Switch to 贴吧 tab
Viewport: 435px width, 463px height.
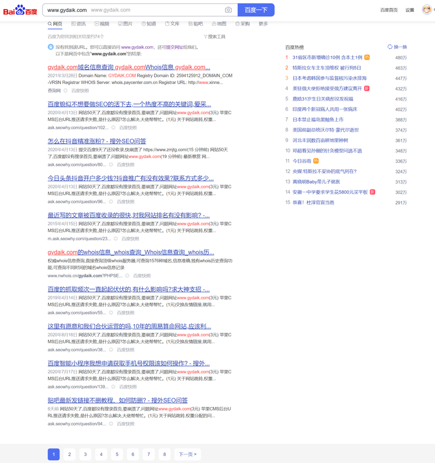(196, 24)
